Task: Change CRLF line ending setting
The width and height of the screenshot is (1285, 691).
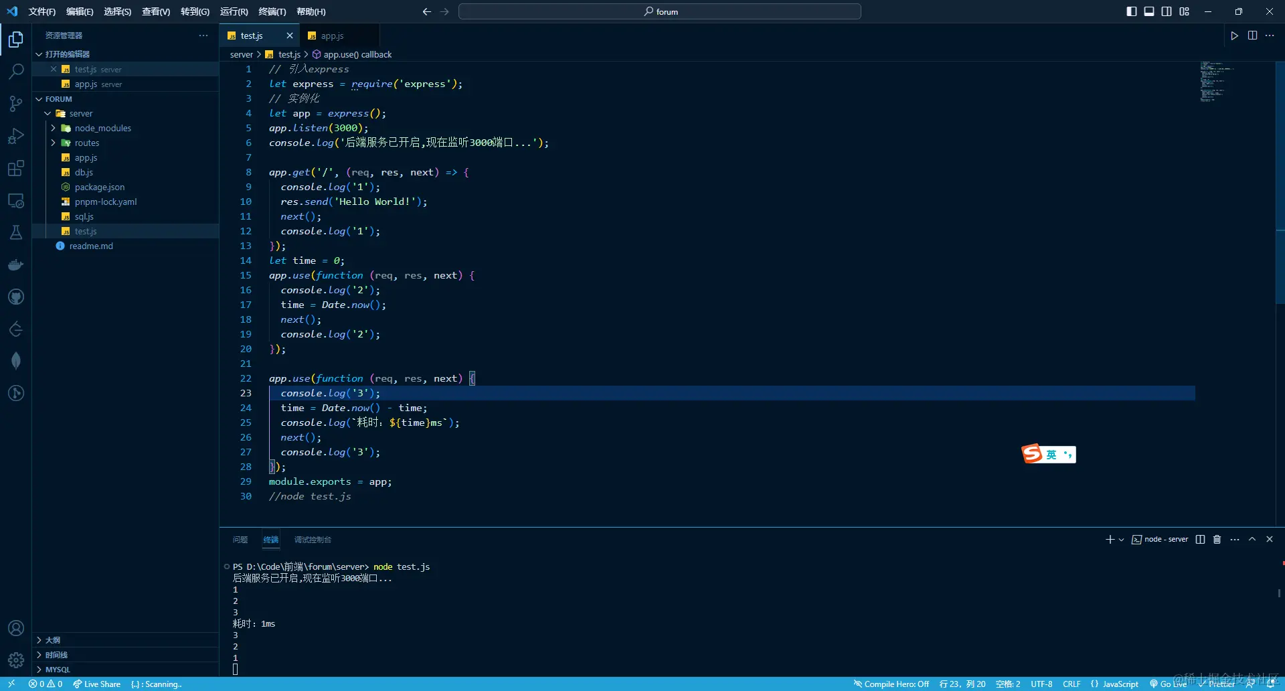Action: click(1072, 684)
